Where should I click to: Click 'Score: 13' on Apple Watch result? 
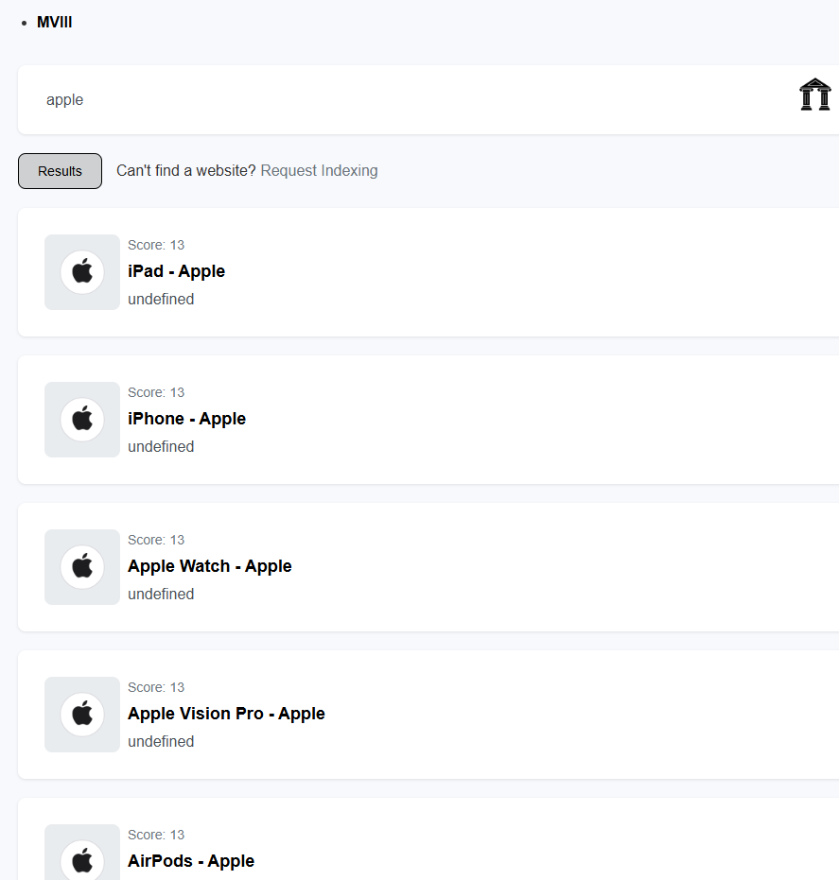coord(156,541)
